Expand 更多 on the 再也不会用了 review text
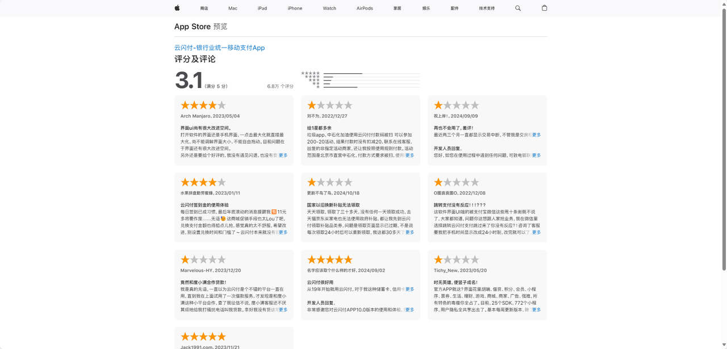 536,135
